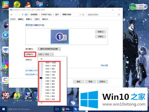Set slider to 1024 × 768
Viewport: 149px width, 112px height.
tap(50, 99)
